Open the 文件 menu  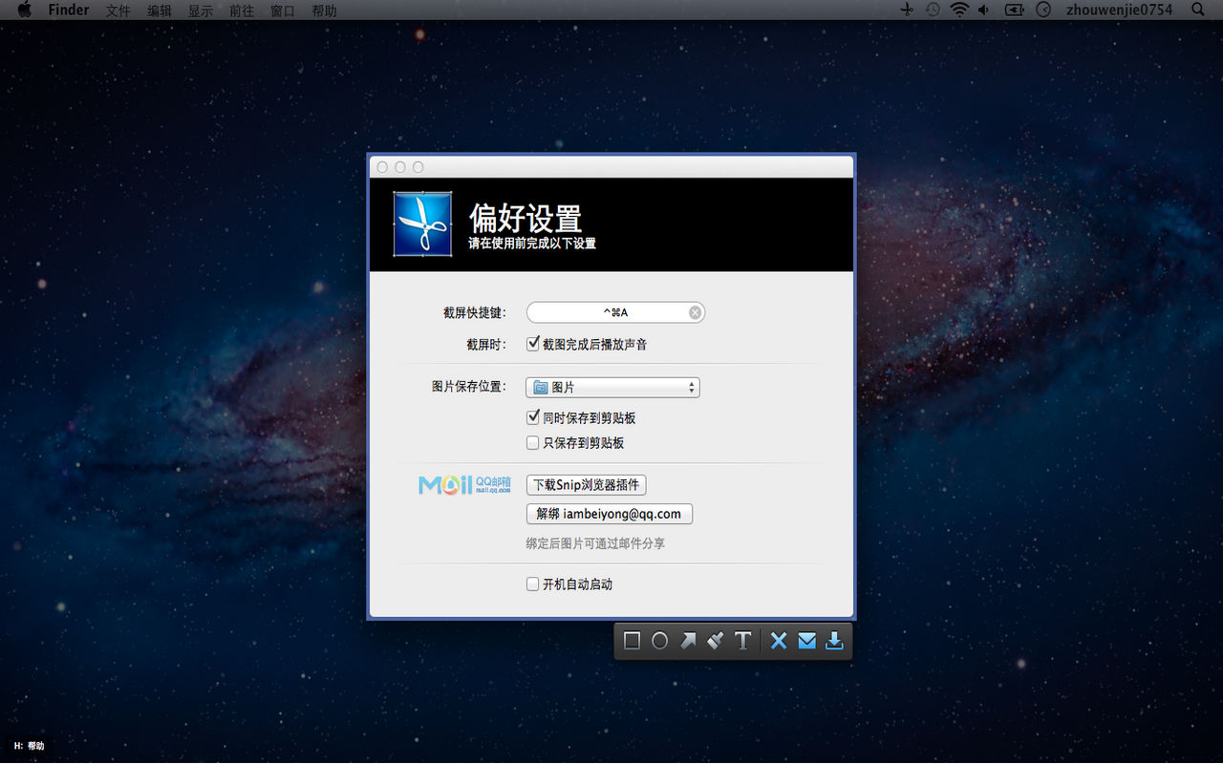[x=118, y=11]
